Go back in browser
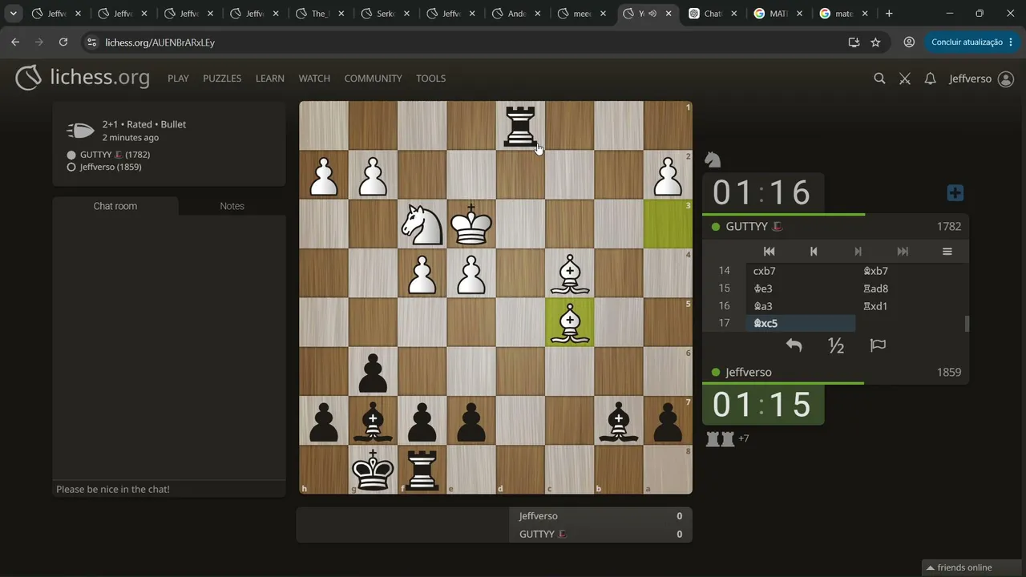 click(x=15, y=42)
